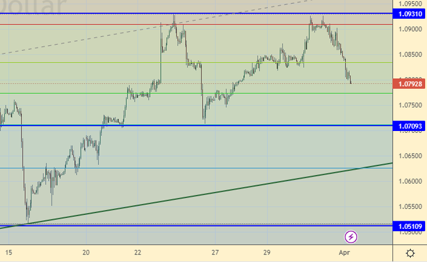Click the 27 date on time axis
Screen dimensions: 427x262
tap(215, 252)
